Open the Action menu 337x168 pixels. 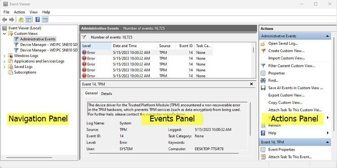click(19, 12)
